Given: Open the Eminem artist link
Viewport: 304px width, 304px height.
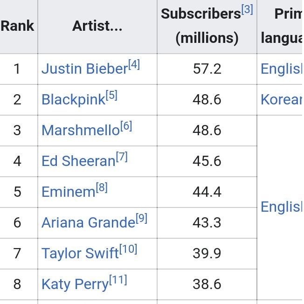Looking at the screenshot, I should click(68, 192).
